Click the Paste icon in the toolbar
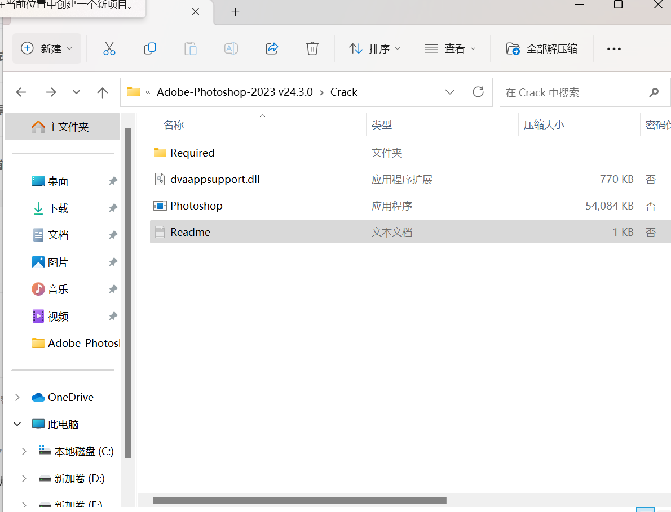This screenshot has height=512, width=671. (x=190, y=48)
